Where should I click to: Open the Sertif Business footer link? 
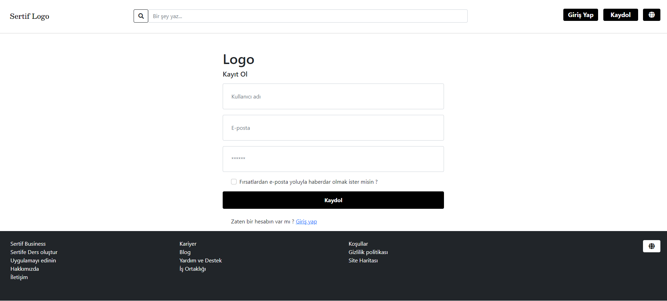pyautogui.click(x=28, y=244)
